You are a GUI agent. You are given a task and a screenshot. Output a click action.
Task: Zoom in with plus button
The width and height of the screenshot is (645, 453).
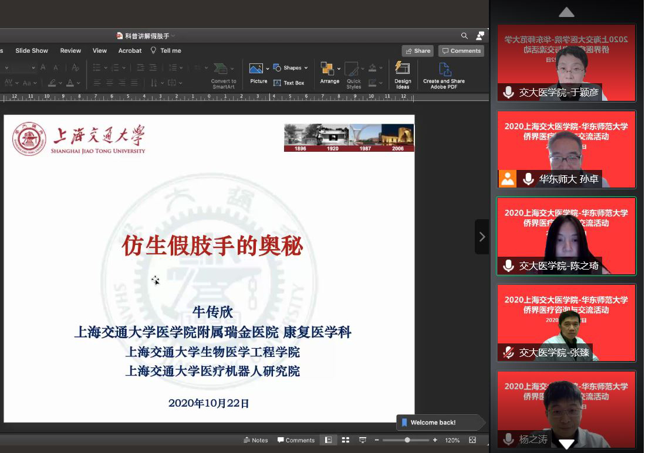click(x=435, y=440)
